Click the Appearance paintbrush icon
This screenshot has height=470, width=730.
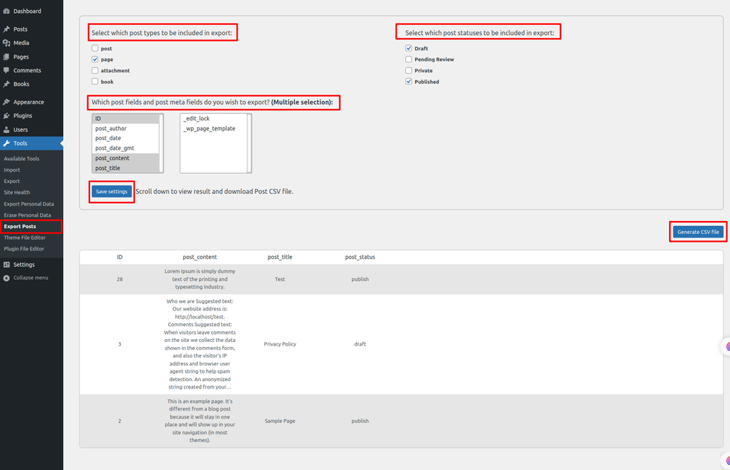(6, 102)
